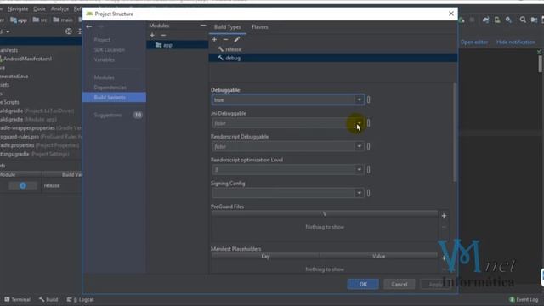Screen dimensions: 544x306
Task: Open the Navigate menu
Action: pyautogui.click(x=18, y=8)
